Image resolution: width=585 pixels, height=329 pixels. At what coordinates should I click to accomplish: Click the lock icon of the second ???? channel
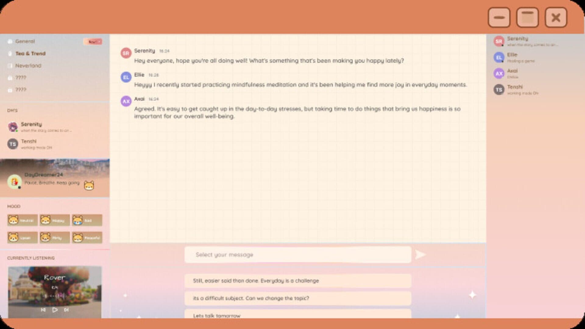(10, 90)
